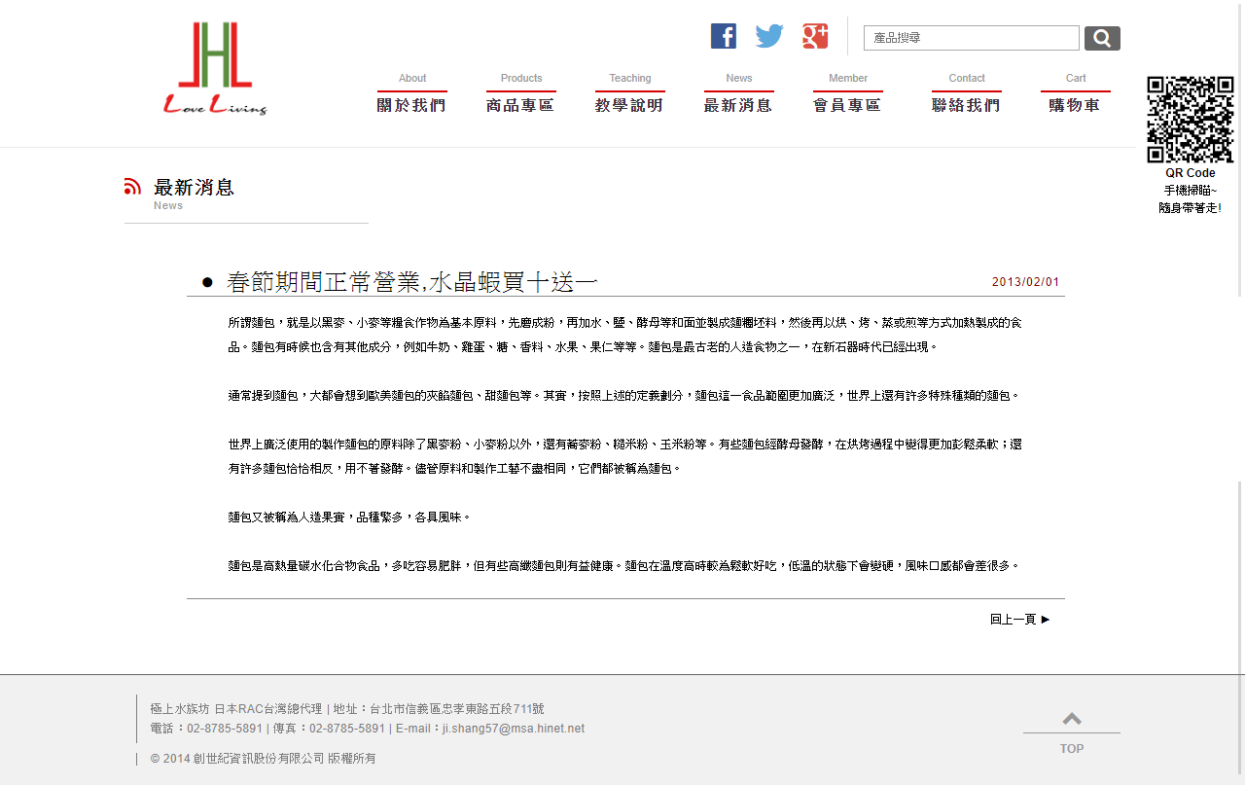Click the 回上一頁 back link
The image size is (1245, 785).
point(1020,619)
